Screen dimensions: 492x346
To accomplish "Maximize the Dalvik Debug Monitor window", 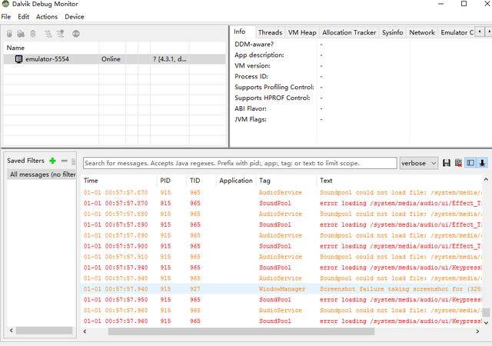I will coord(464,4).
